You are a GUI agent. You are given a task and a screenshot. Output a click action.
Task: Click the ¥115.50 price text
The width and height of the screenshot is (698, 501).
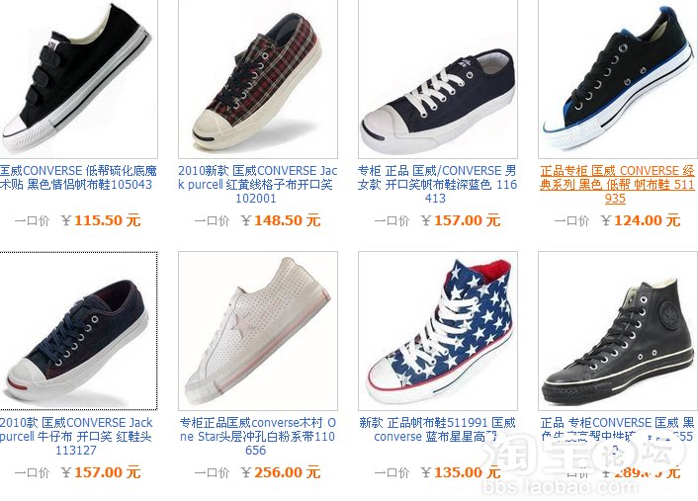(x=101, y=220)
